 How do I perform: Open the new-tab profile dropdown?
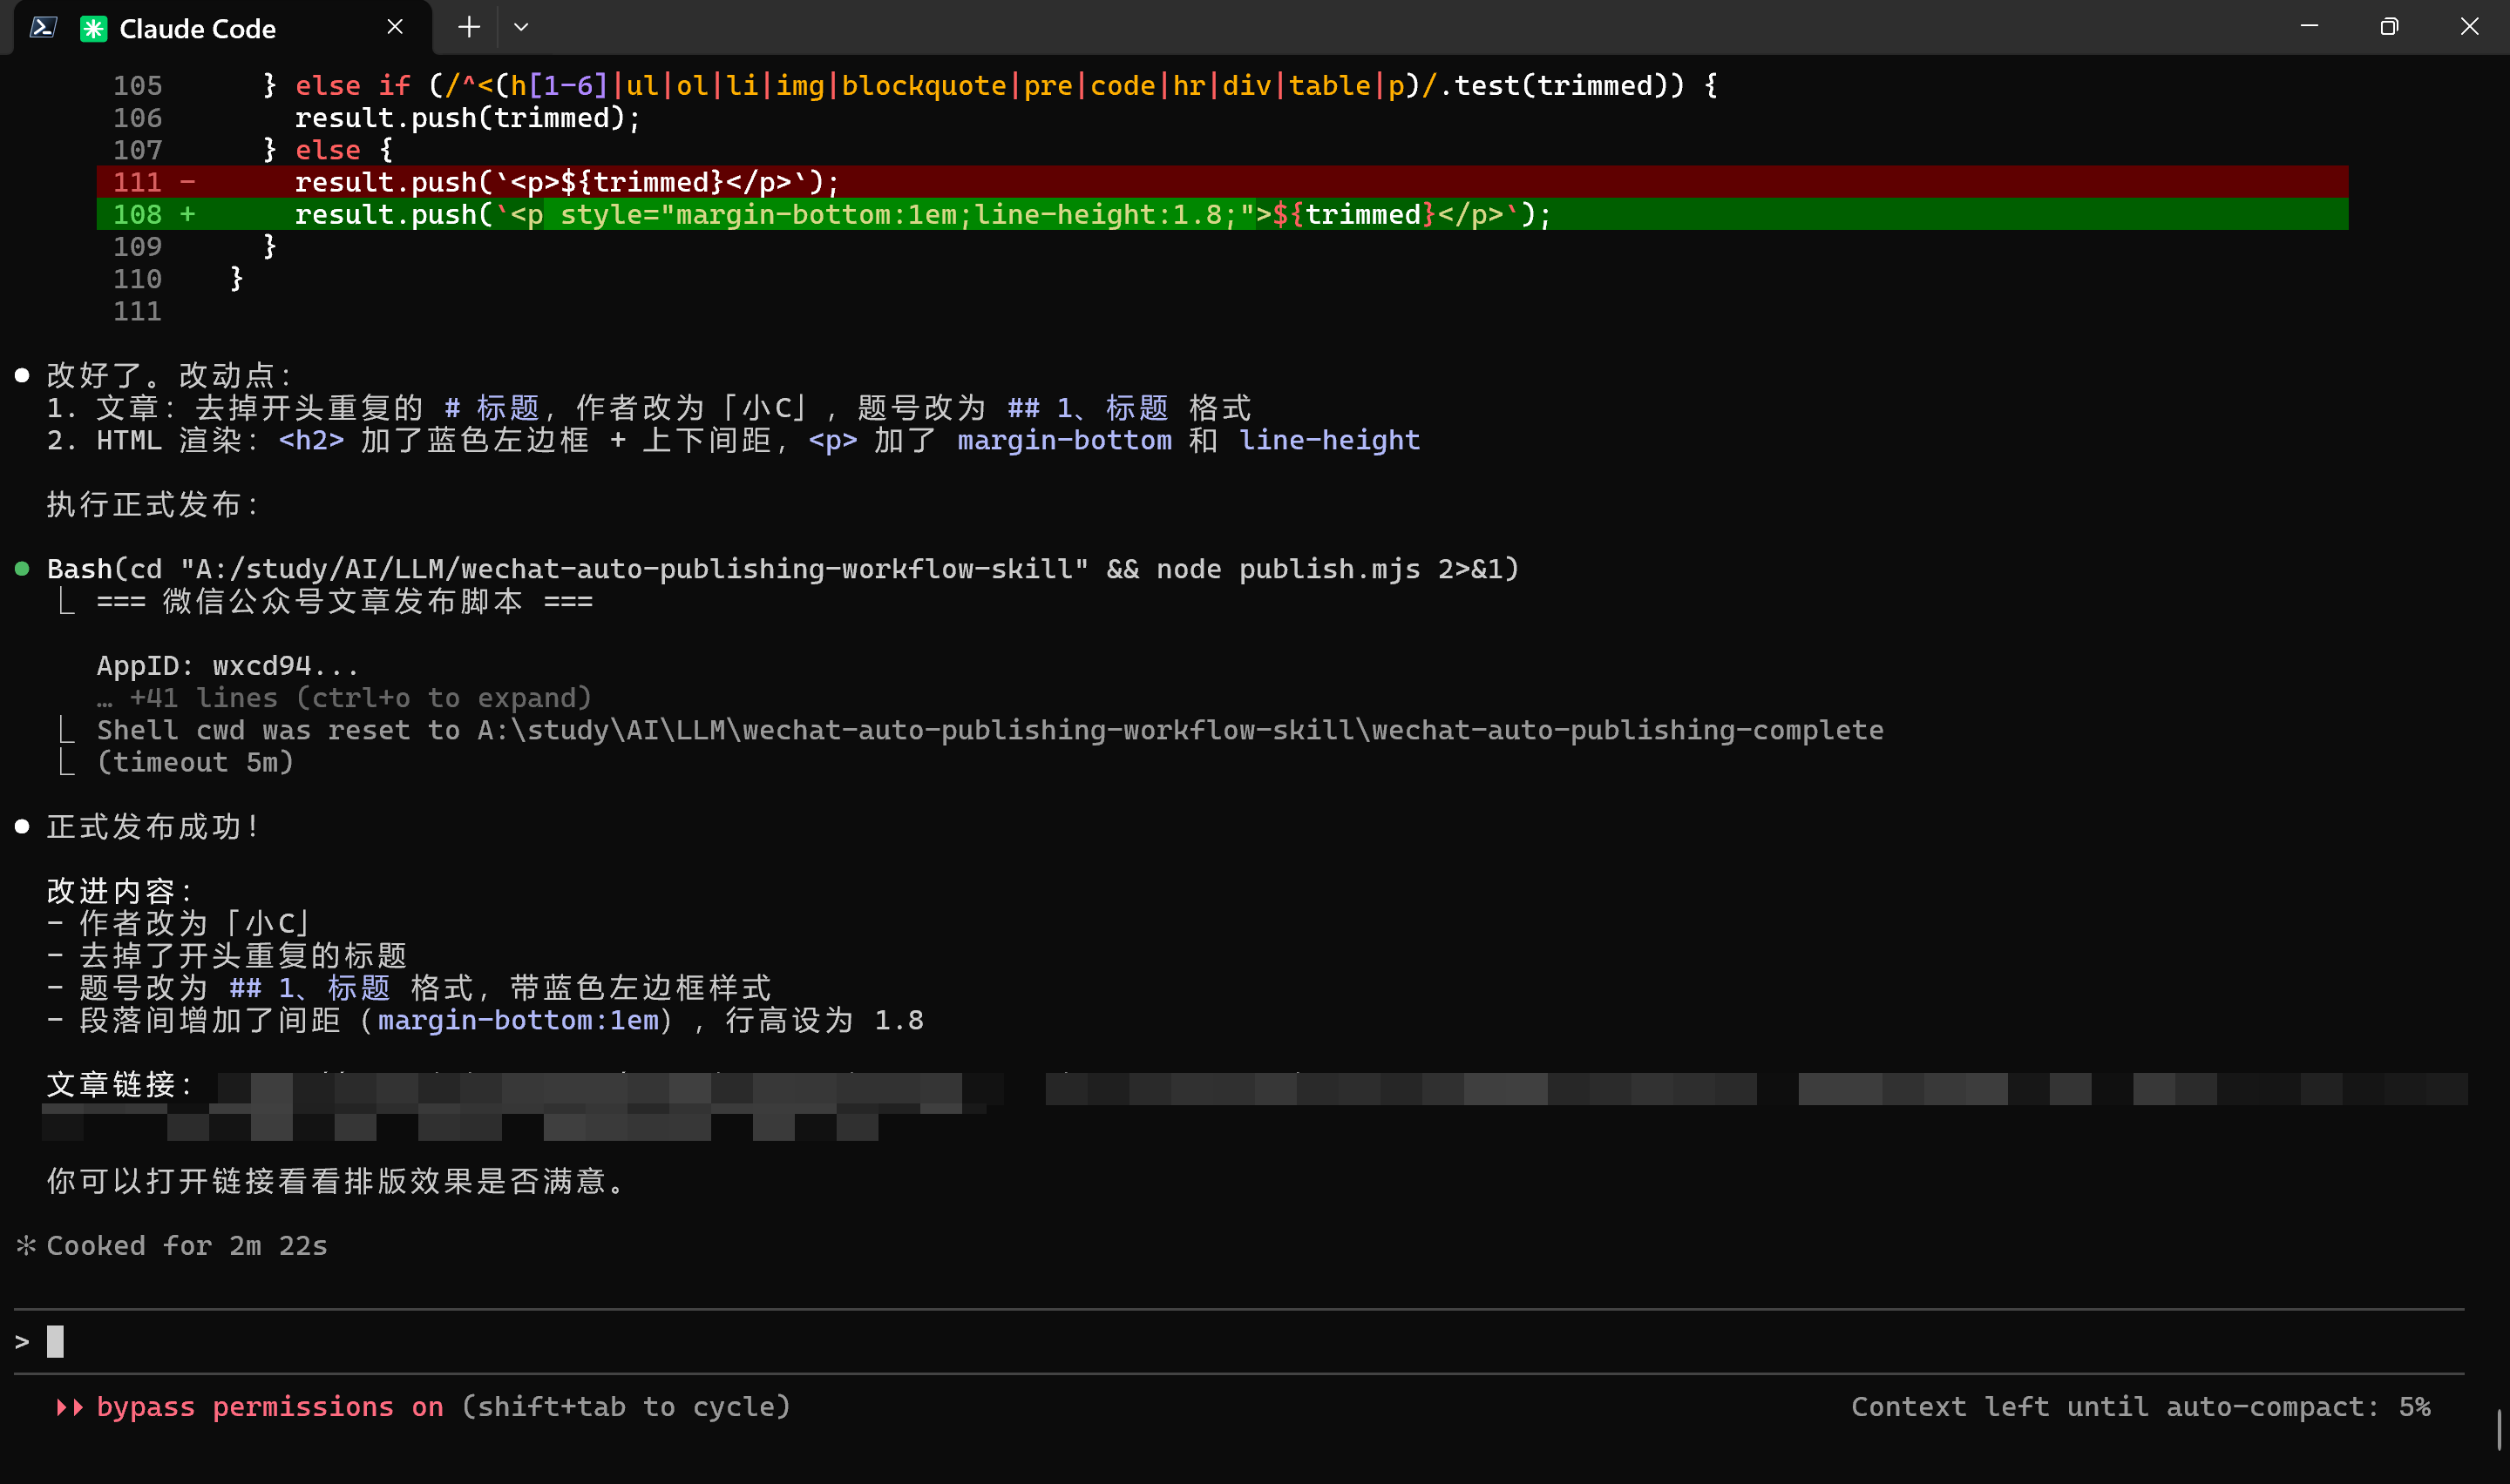[x=521, y=28]
